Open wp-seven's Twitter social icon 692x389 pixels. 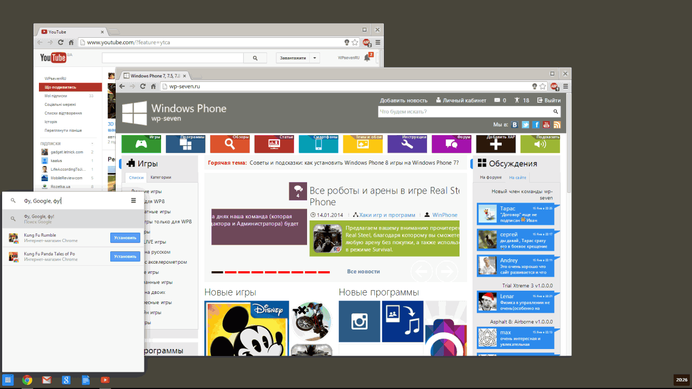(525, 125)
